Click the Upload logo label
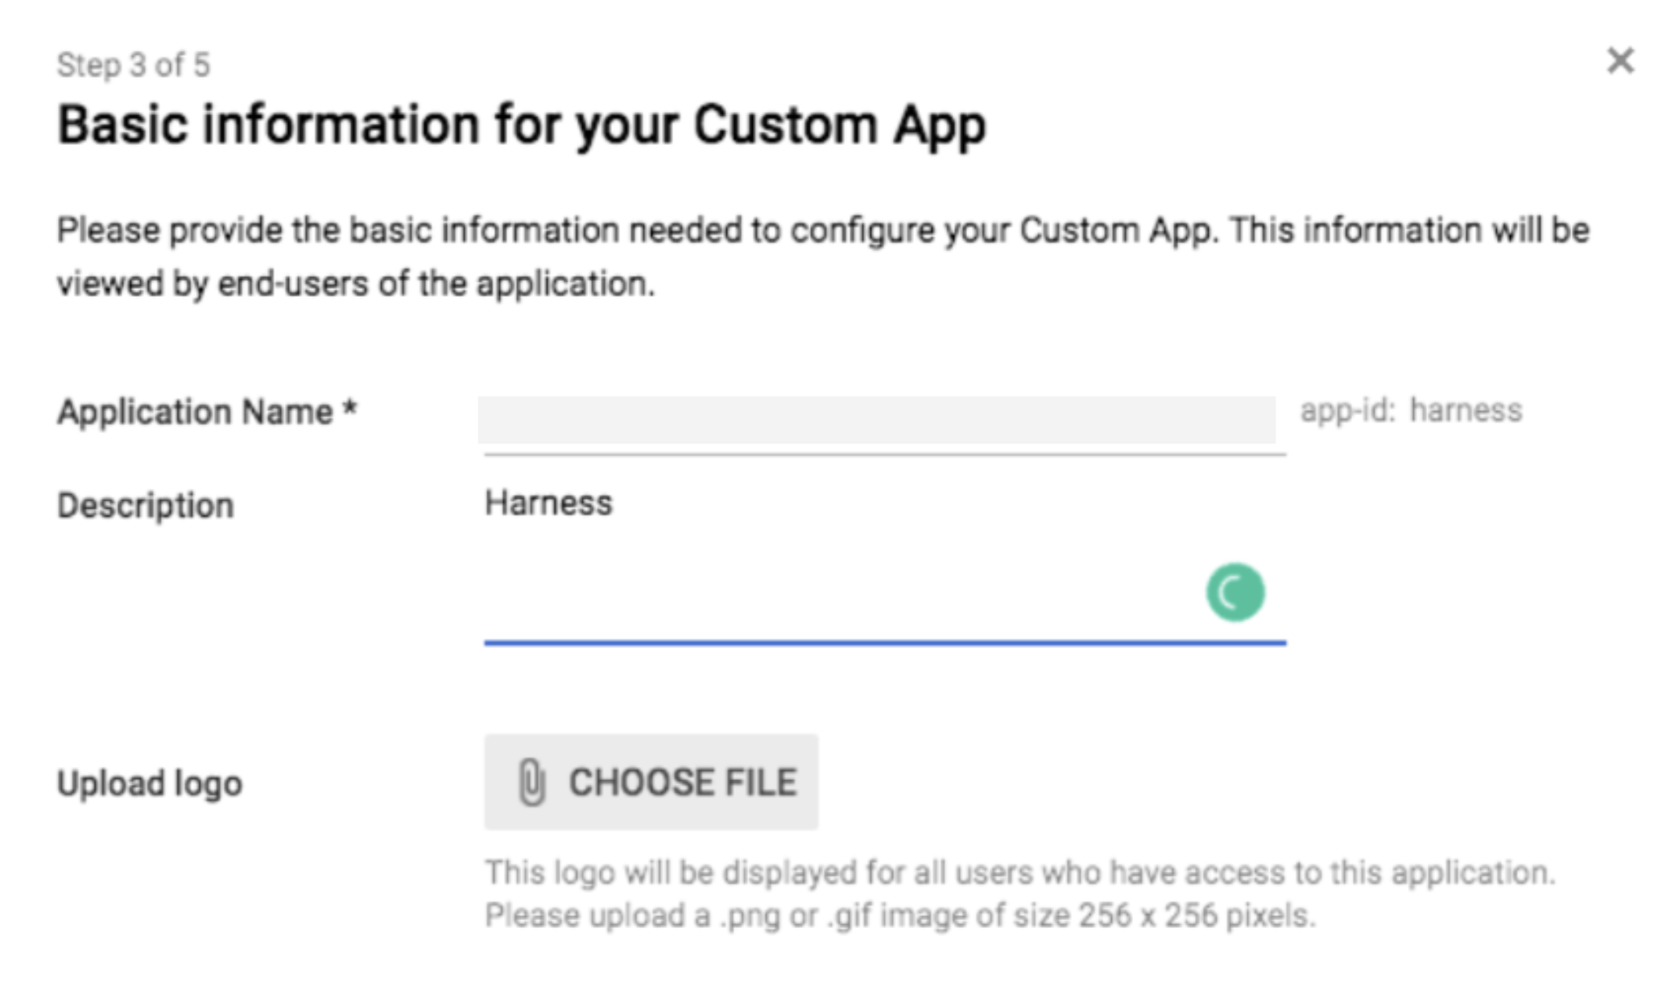The width and height of the screenshot is (1679, 1007). [x=150, y=783]
